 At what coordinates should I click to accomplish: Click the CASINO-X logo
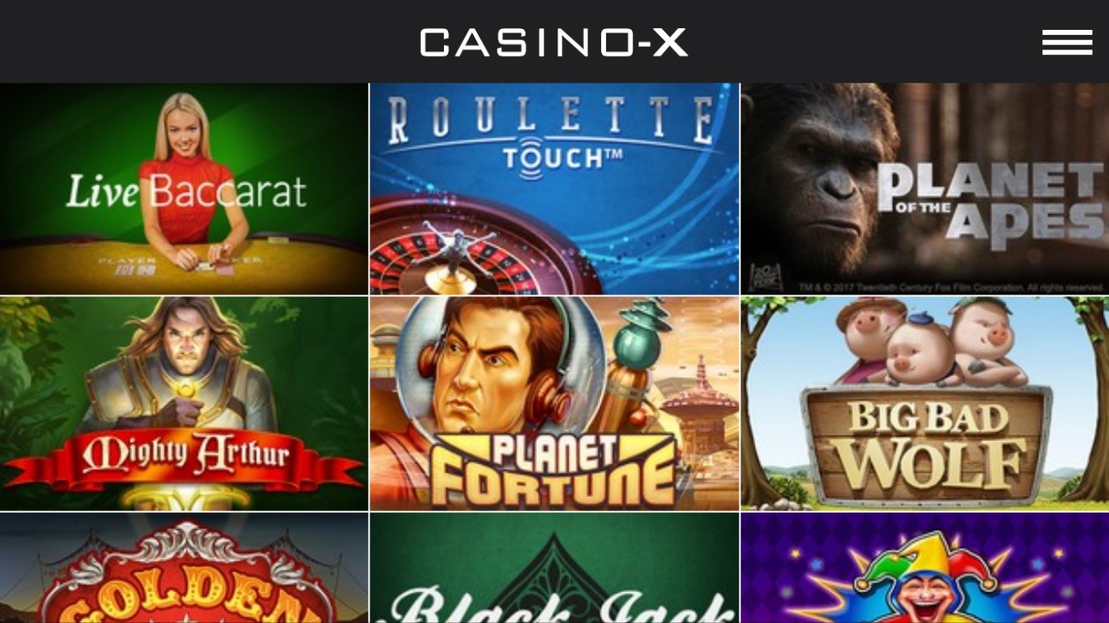tap(554, 42)
